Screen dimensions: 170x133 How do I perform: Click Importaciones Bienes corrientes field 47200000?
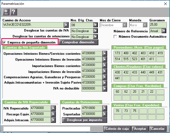tap(92, 65)
